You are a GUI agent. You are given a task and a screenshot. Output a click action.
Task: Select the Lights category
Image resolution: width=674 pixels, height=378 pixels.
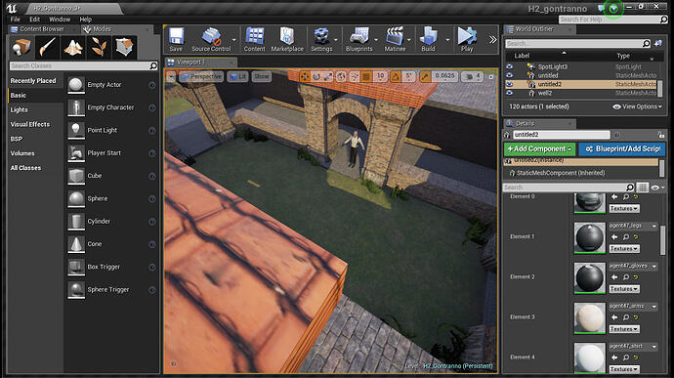[x=19, y=109]
